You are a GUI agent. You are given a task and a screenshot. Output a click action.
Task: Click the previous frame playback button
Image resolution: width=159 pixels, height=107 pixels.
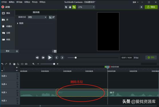pyautogui.click(x=37, y=58)
